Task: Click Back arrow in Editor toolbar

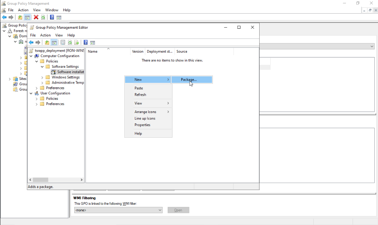Action: [31, 42]
